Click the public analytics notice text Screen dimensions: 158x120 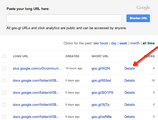(67, 28)
